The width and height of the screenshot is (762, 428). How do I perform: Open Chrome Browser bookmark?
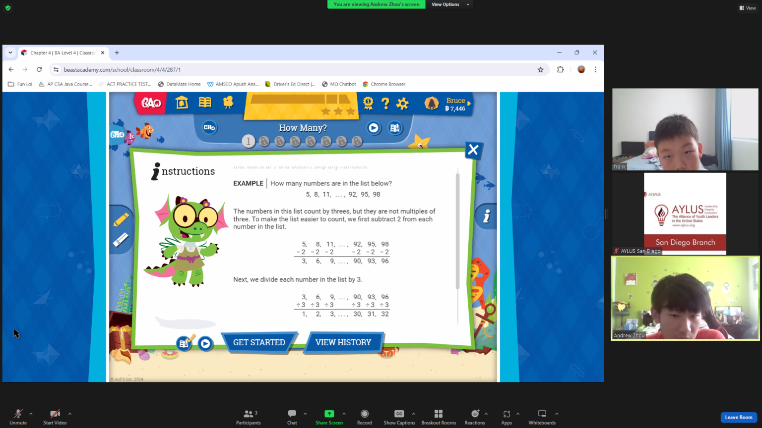pos(384,84)
